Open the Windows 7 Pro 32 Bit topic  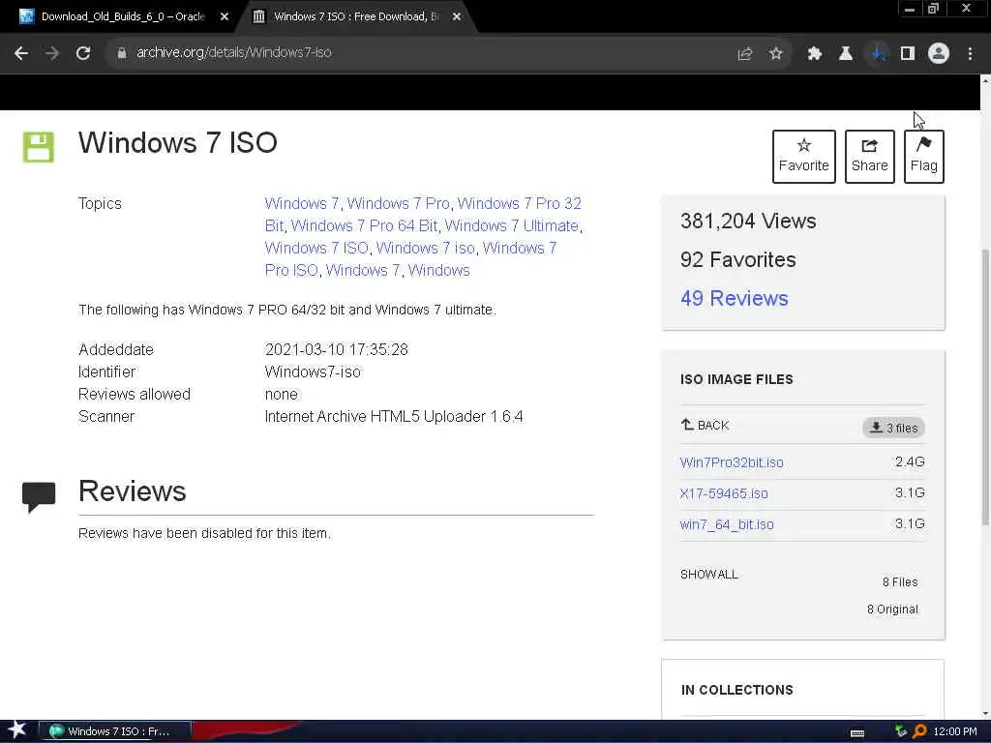pyautogui.click(x=423, y=215)
